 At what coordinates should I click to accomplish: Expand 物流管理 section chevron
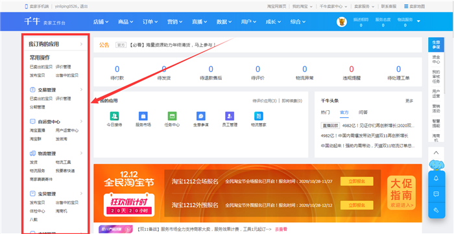pos(81,153)
